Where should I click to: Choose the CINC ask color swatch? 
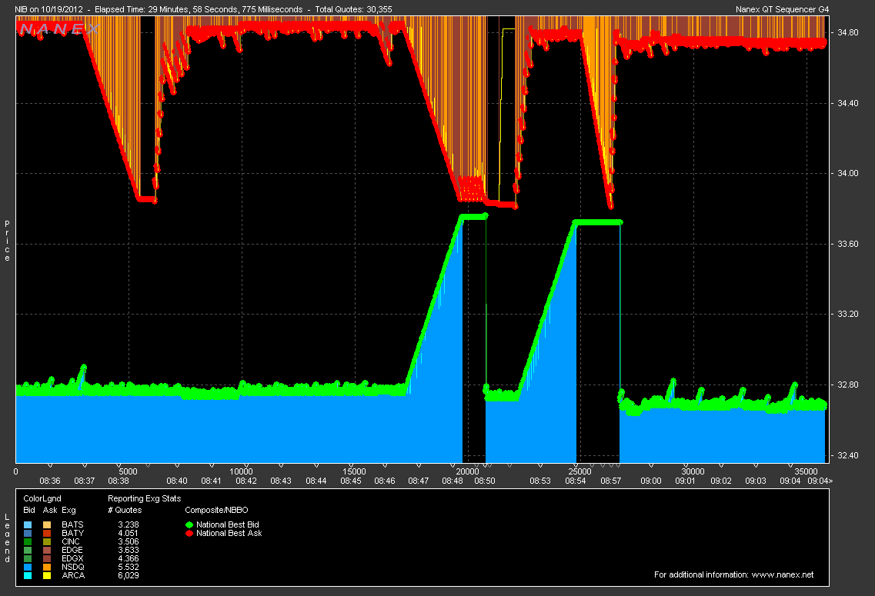pos(47,541)
